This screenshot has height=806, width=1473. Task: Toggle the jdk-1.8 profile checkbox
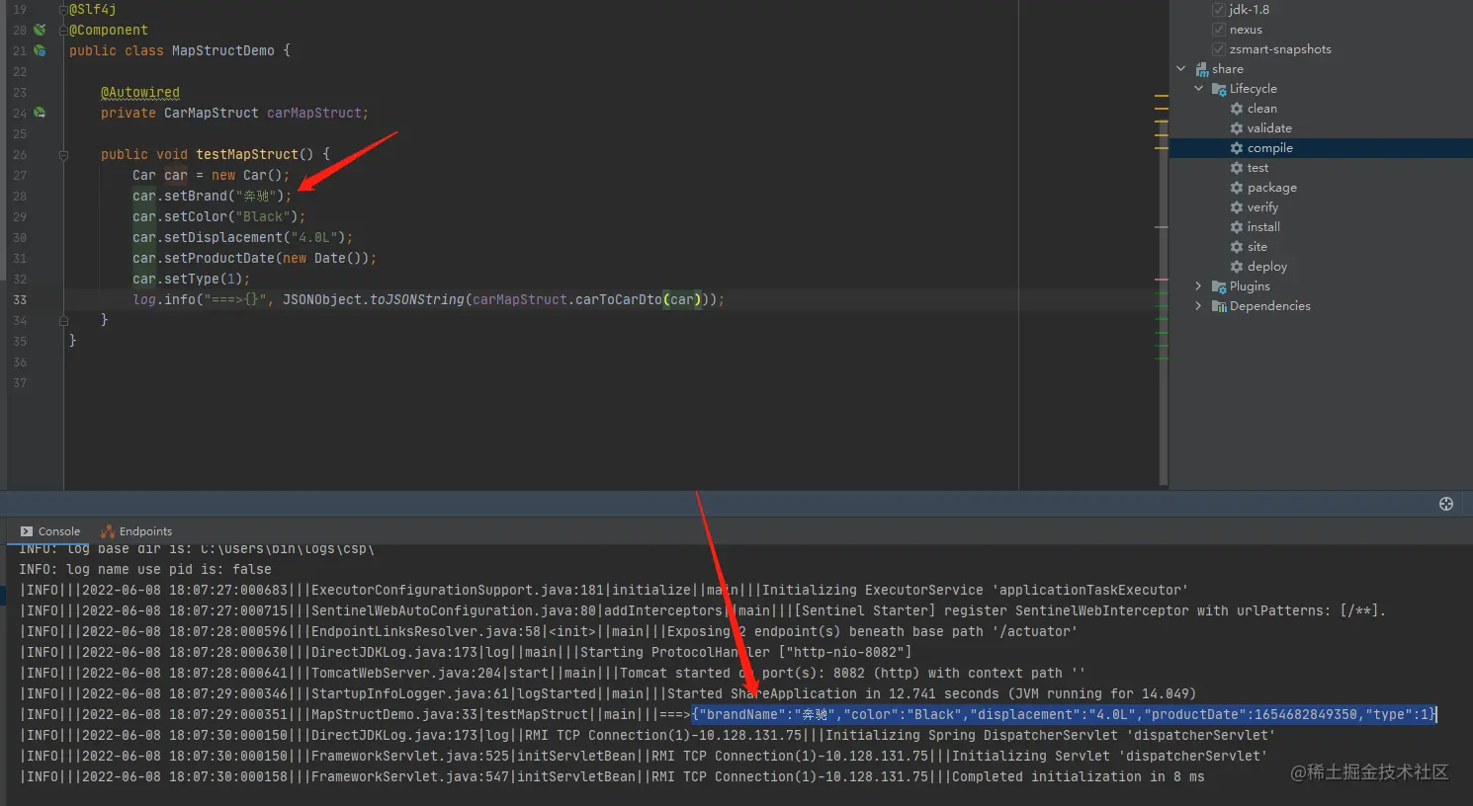(x=1219, y=9)
